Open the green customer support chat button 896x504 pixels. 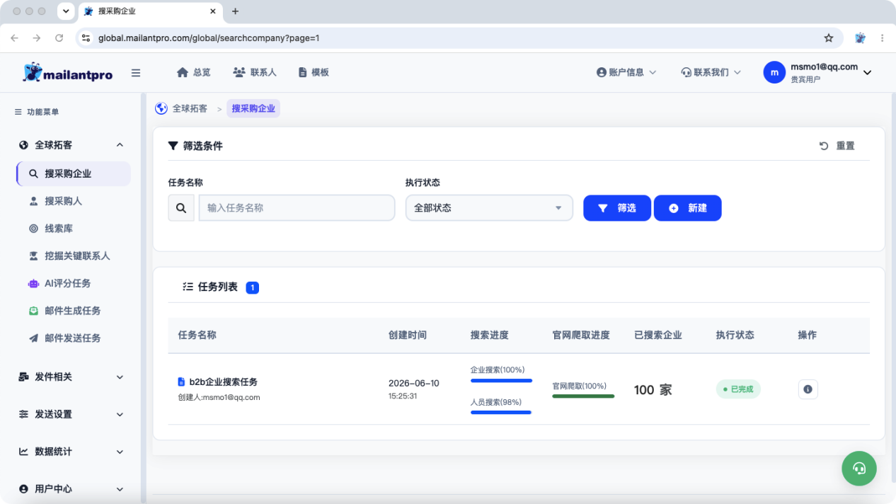click(x=859, y=468)
